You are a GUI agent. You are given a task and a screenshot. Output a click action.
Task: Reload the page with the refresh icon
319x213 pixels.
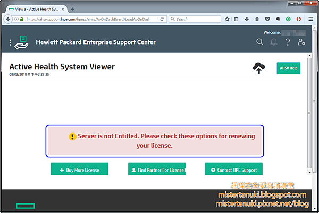162,19
